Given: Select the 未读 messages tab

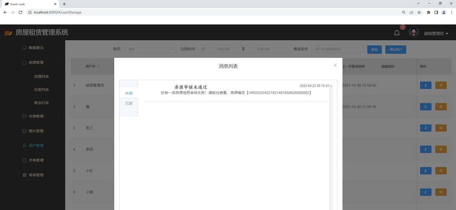Looking at the screenshot, I should (129, 93).
